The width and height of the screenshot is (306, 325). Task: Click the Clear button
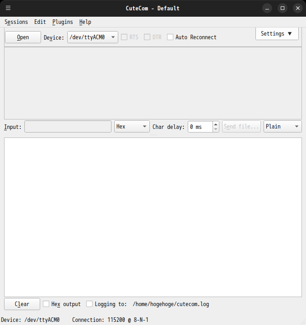pyautogui.click(x=22, y=304)
